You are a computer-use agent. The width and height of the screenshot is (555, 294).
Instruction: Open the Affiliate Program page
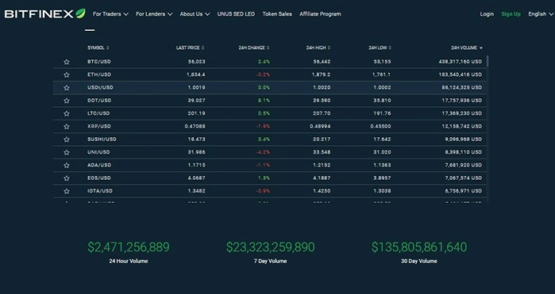[x=320, y=14]
